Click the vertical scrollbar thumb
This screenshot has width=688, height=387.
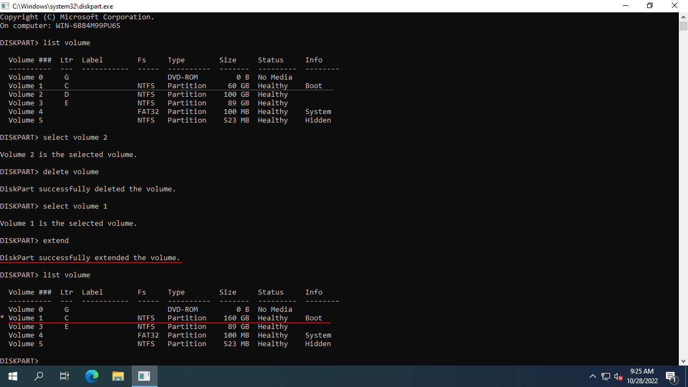tap(683, 26)
